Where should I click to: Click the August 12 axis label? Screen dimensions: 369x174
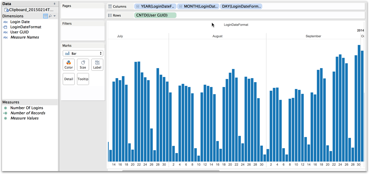205,165
